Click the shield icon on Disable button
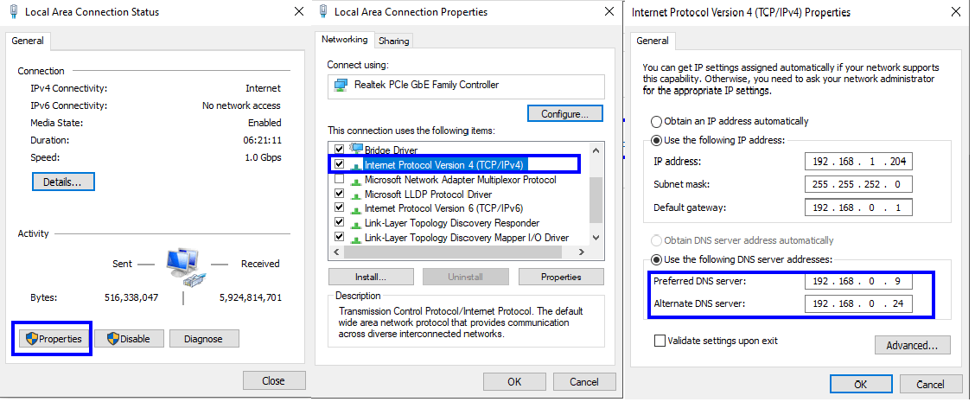The width and height of the screenshot is (975, 402). [x=112, y=339]
